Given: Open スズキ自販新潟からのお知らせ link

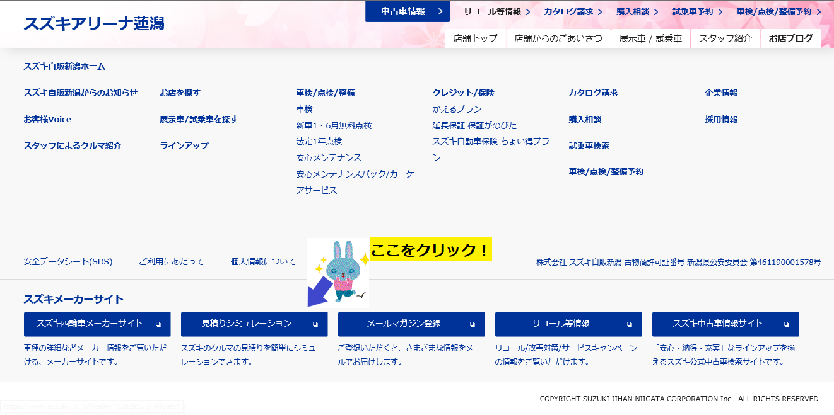Looking at the screenshot, I should (x=81, y=93).
